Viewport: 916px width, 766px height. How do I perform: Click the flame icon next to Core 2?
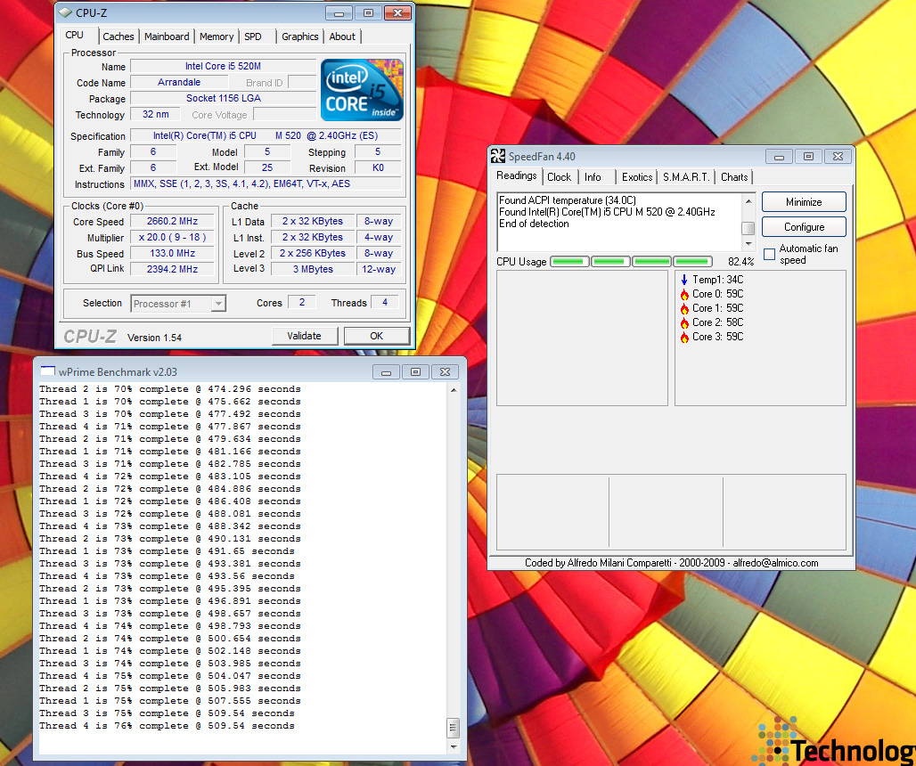tap(684, 322)
